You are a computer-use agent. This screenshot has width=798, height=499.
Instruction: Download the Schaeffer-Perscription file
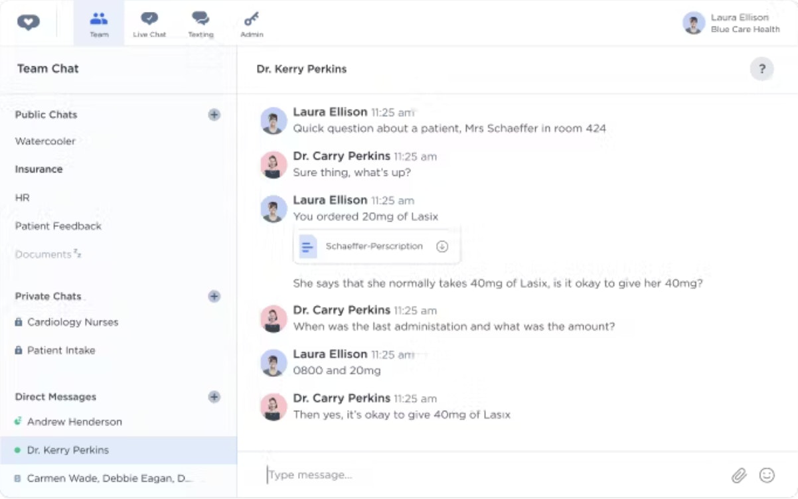(x=442, y=247)
